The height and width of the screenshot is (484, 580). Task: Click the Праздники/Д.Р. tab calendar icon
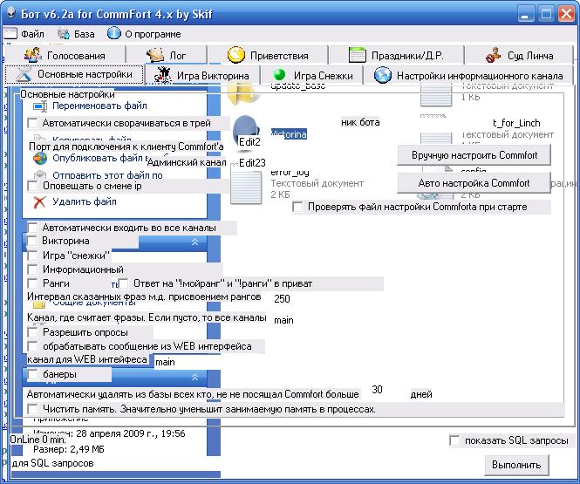tap(358, 55)
